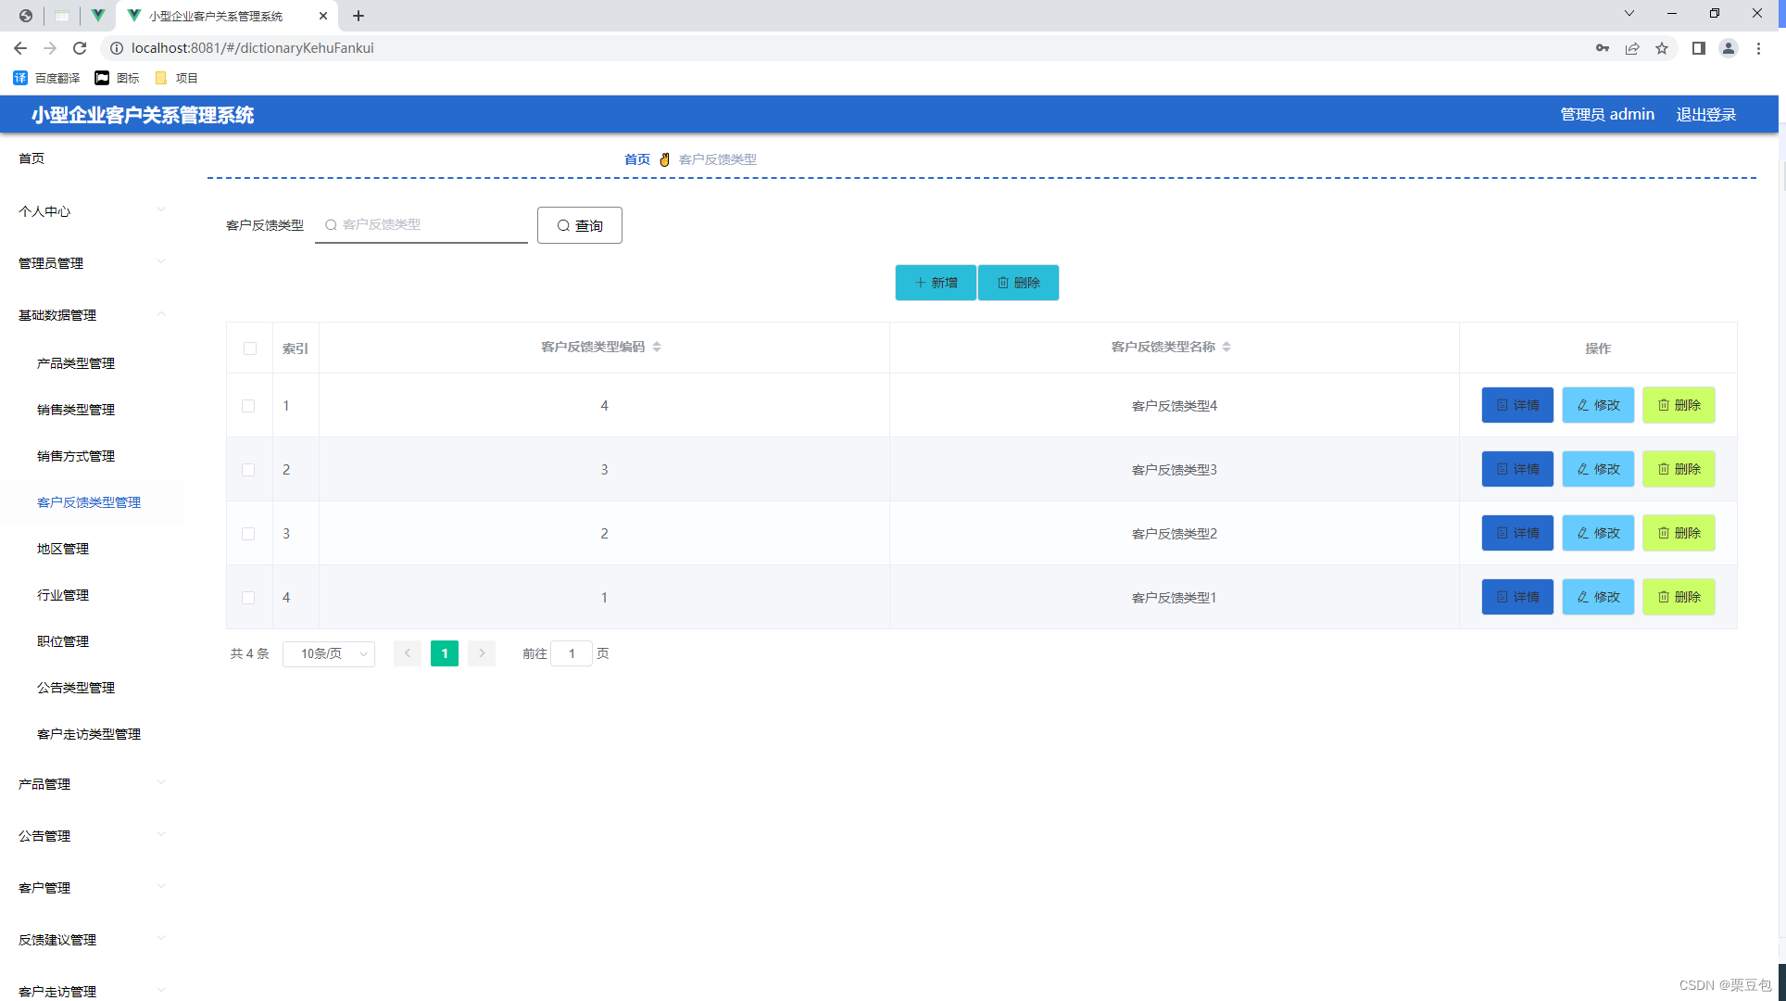Click the magnifier icon inside the search field
Viewport: 1786px width, 1001px height.
[331, 224]
